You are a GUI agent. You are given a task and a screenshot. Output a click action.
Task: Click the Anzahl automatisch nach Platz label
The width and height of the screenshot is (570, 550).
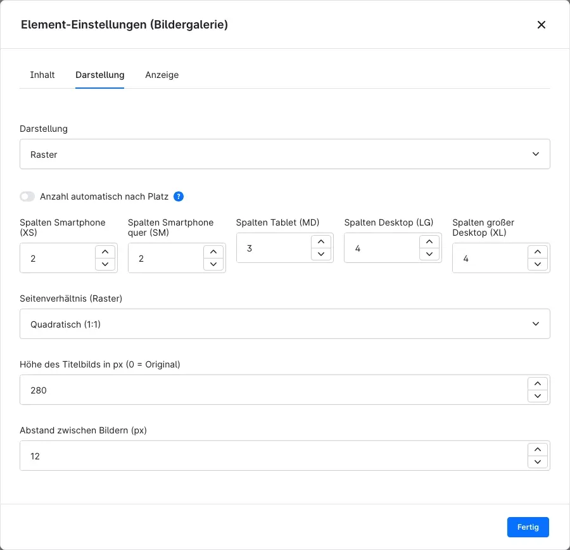[104, 197]
